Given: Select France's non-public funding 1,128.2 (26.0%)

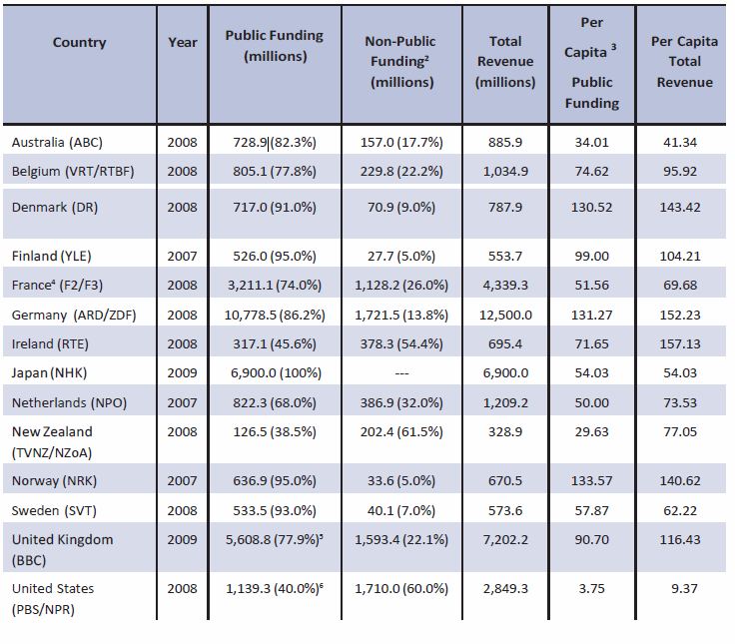Looking at the screenshot, I should (400, 285).
